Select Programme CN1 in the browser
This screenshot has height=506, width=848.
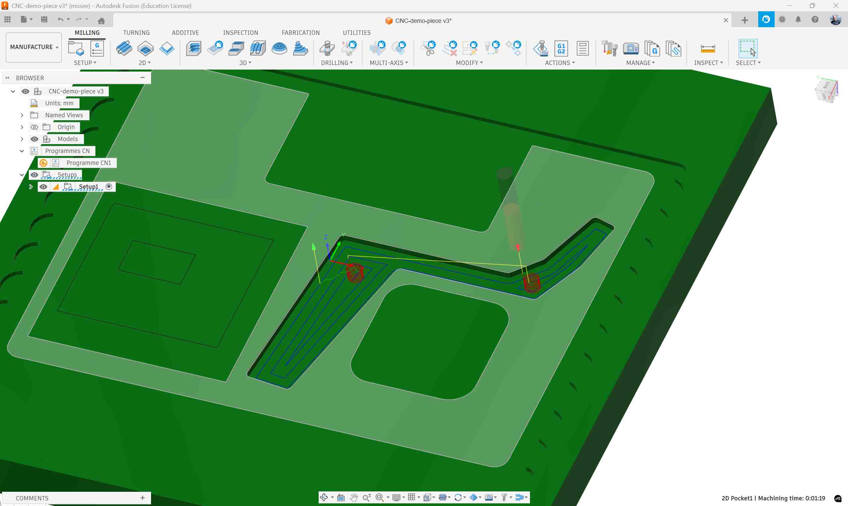[89, 163]
